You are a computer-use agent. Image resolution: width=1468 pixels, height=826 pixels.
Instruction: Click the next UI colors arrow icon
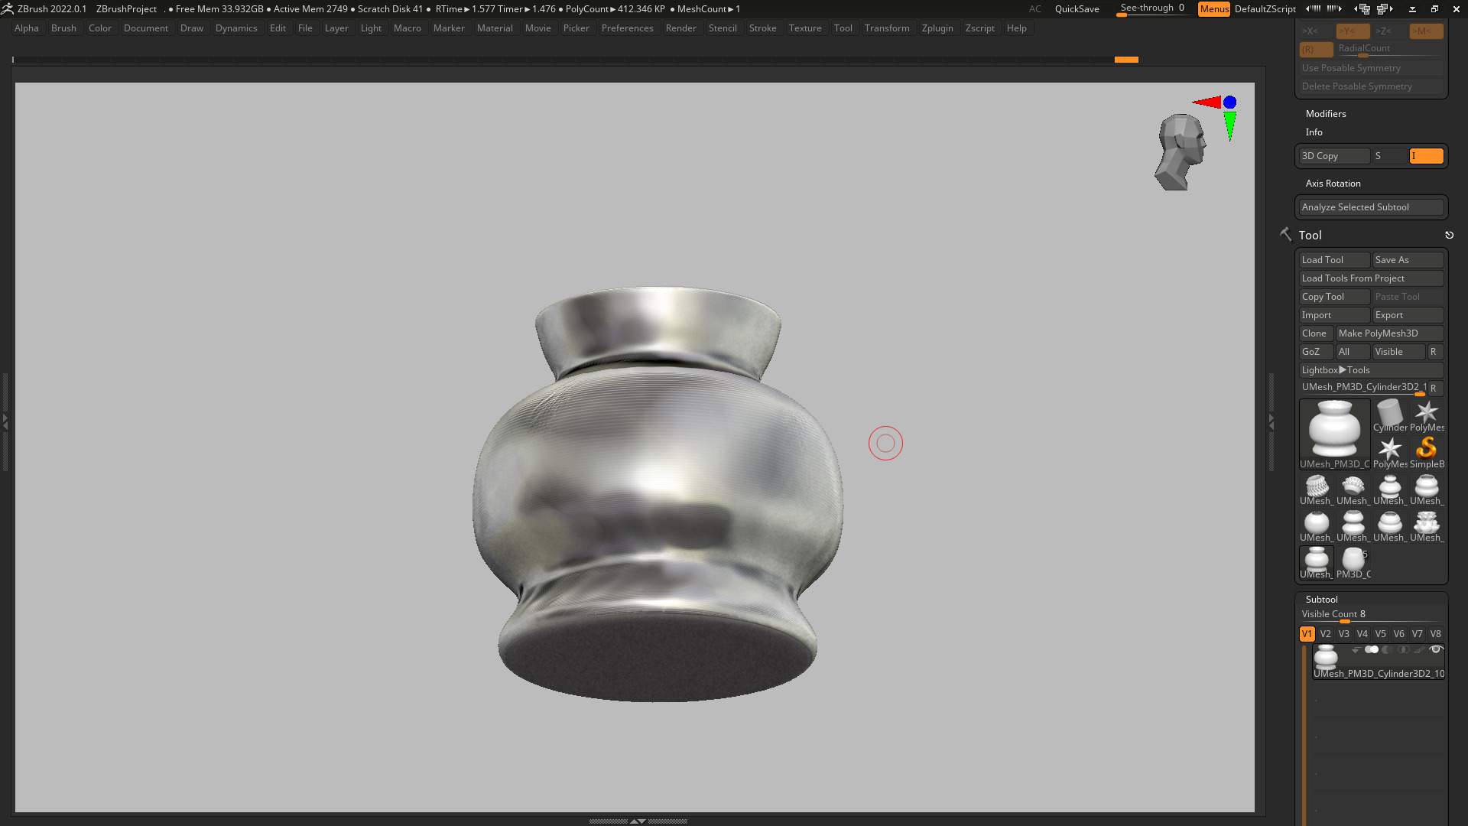(x=1334, y=9)
